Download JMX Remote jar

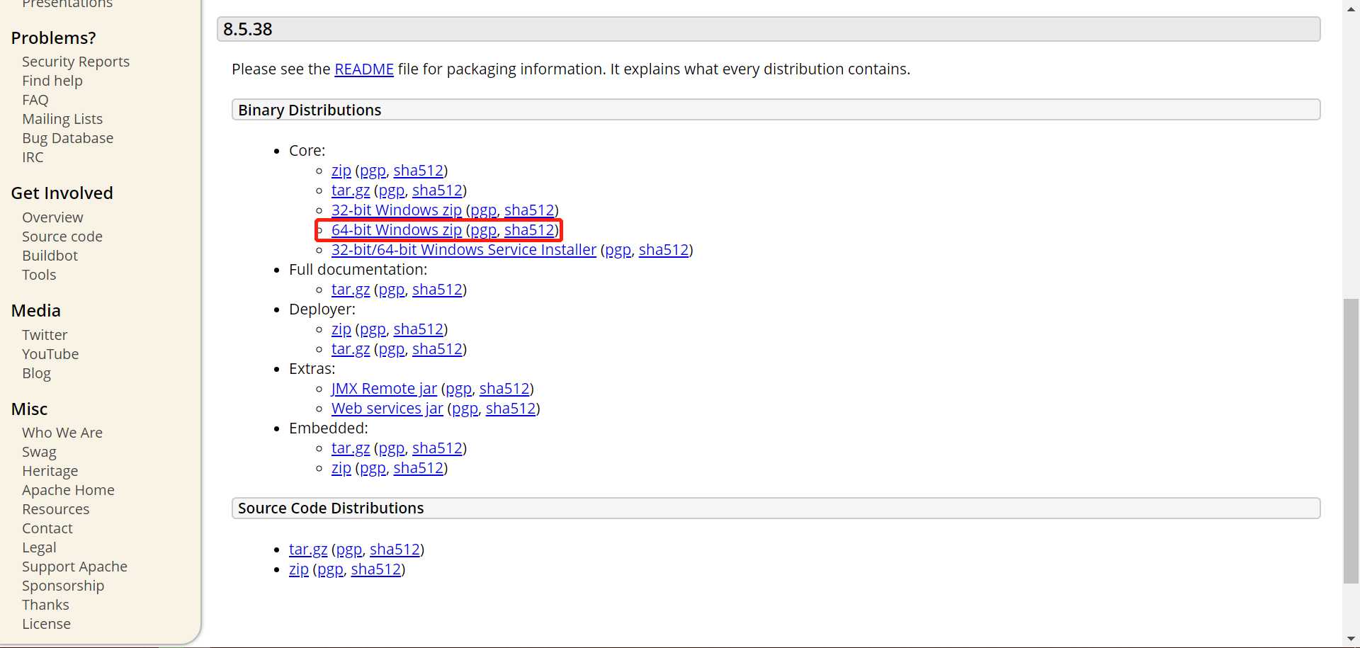point(384,389)
